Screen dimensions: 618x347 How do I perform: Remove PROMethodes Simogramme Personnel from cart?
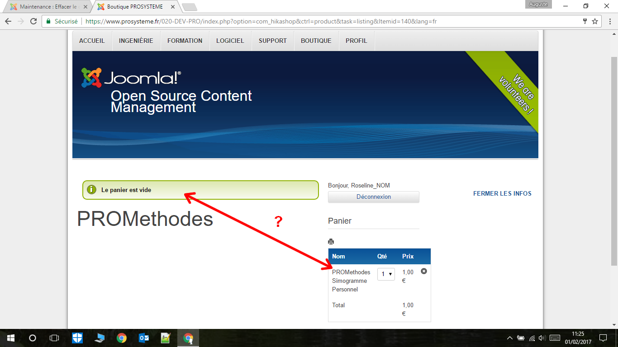[424, 271]
